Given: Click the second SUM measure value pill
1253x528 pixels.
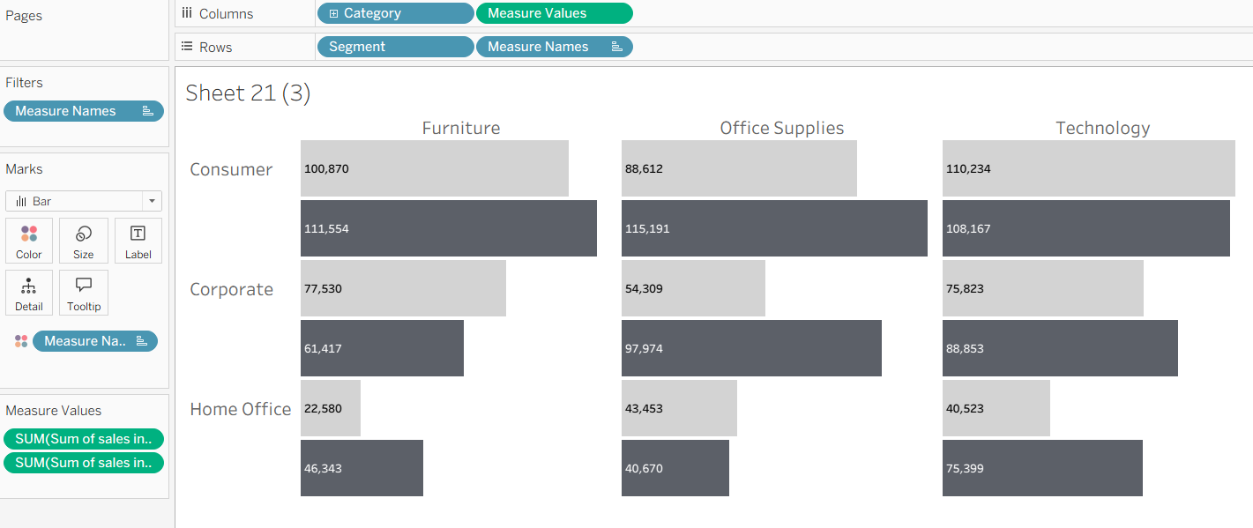Looking at the screenshot, I should coord(84,463).
